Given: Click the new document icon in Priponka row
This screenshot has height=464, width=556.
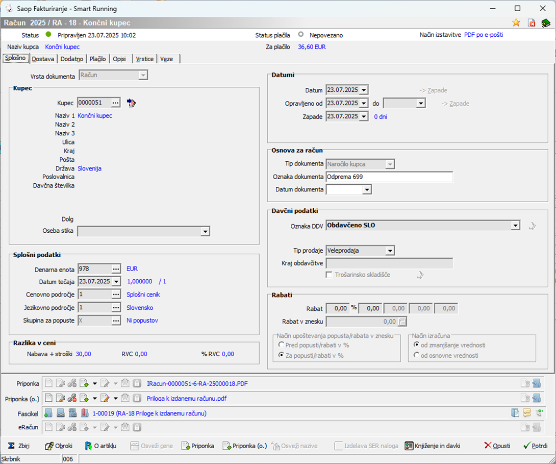Looking at the screenshot, I should point(48,383).
